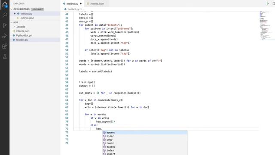Choose the extend suggestion
The width and height of the screenshot is (275, 155).
[145, 147]
